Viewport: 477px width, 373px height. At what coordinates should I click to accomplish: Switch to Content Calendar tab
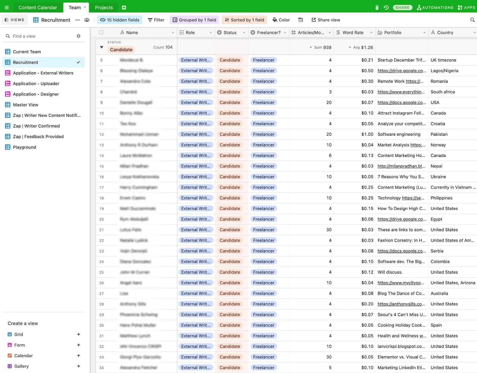[x=38, y=7]
